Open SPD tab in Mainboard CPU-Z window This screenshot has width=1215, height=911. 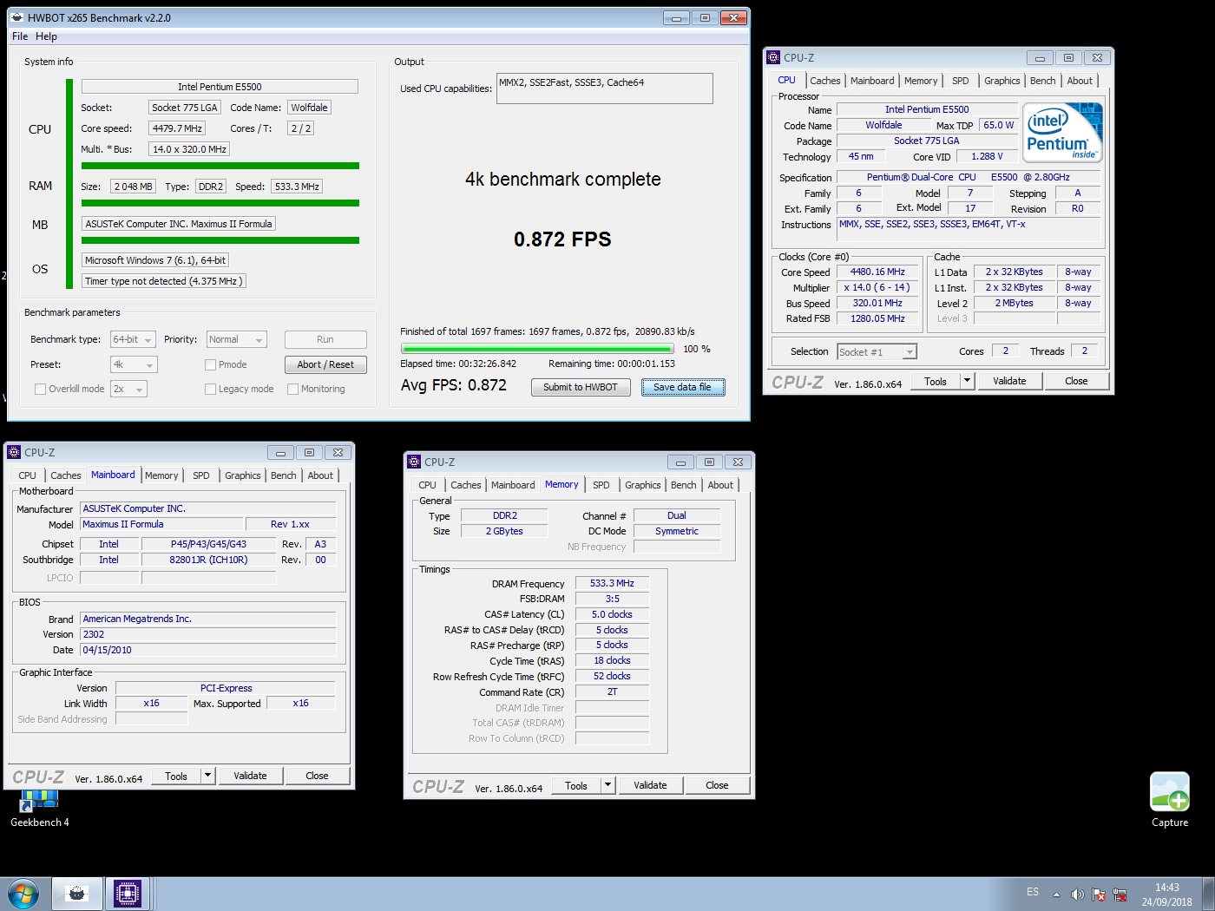[x=201, y=475]
